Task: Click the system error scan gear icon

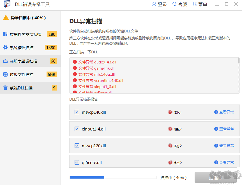Action: [x=5, y=48]
